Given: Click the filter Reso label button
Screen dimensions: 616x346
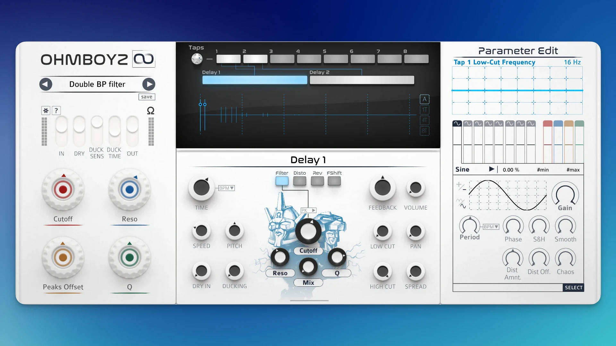Looking at the screenshot, I should tap(280, 273).
